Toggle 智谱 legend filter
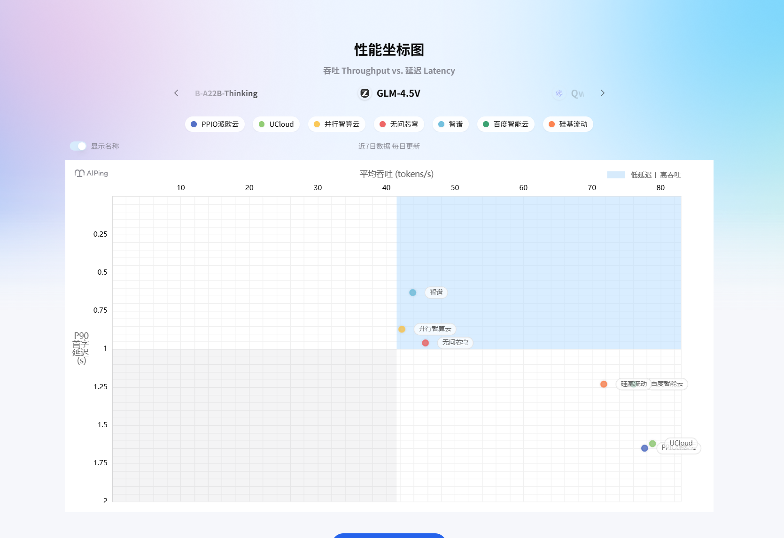The width and height of the screenshot is (784, 538). pos(450,124)
